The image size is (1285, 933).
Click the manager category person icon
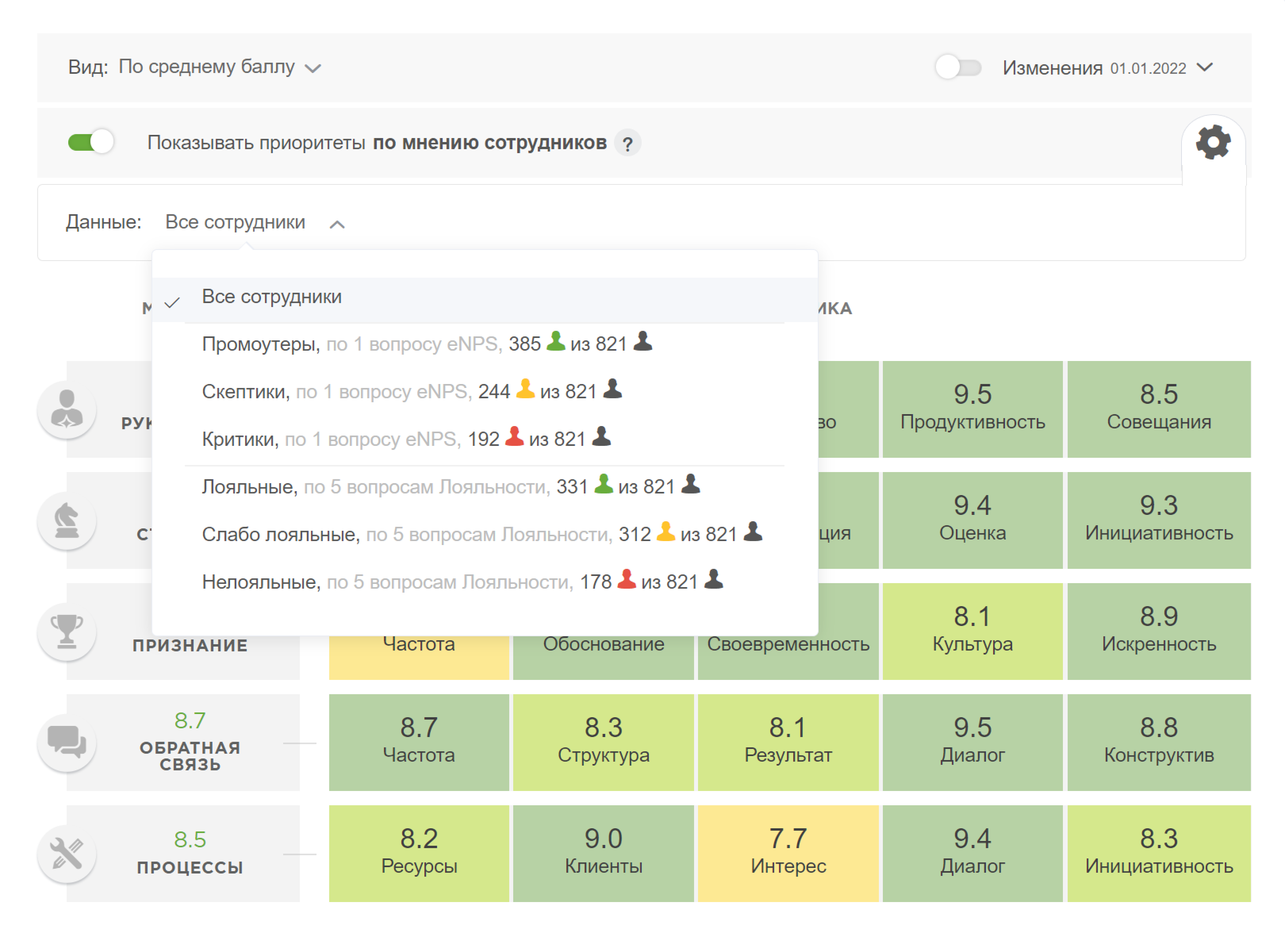[x=67, y=409]
